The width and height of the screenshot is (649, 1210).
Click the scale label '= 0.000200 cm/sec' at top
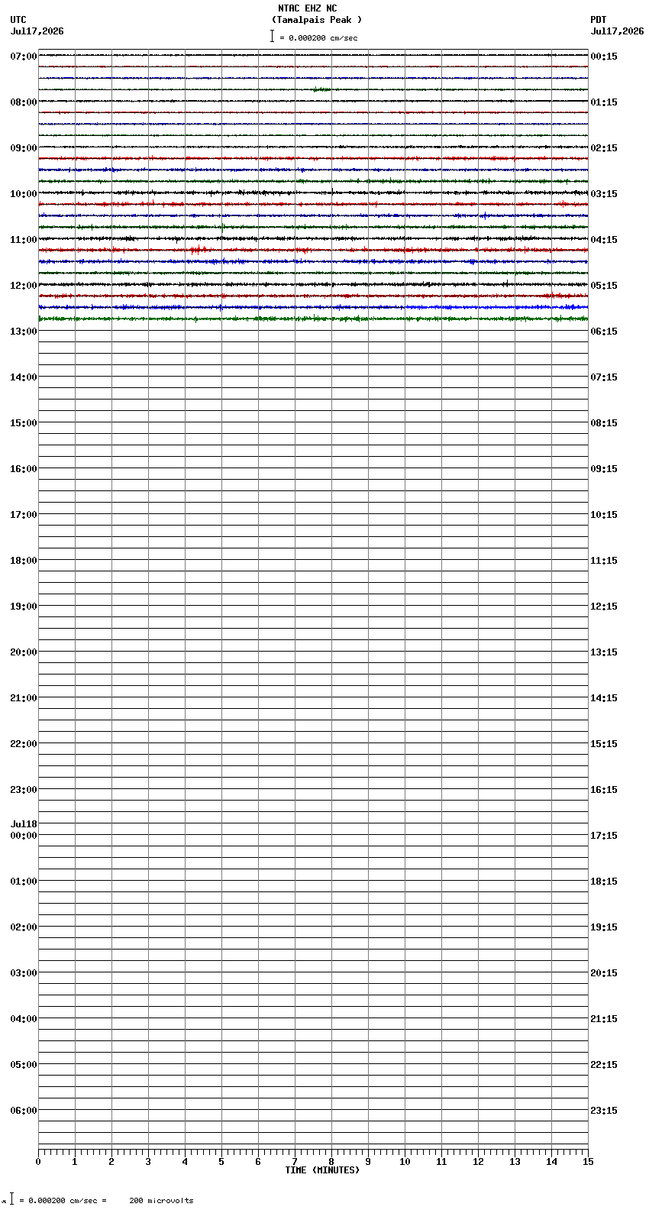tap(318, 37)
